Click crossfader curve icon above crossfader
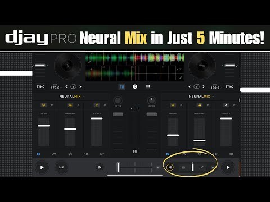This screenshot has height=202, width=270. [x=134, y=108]
